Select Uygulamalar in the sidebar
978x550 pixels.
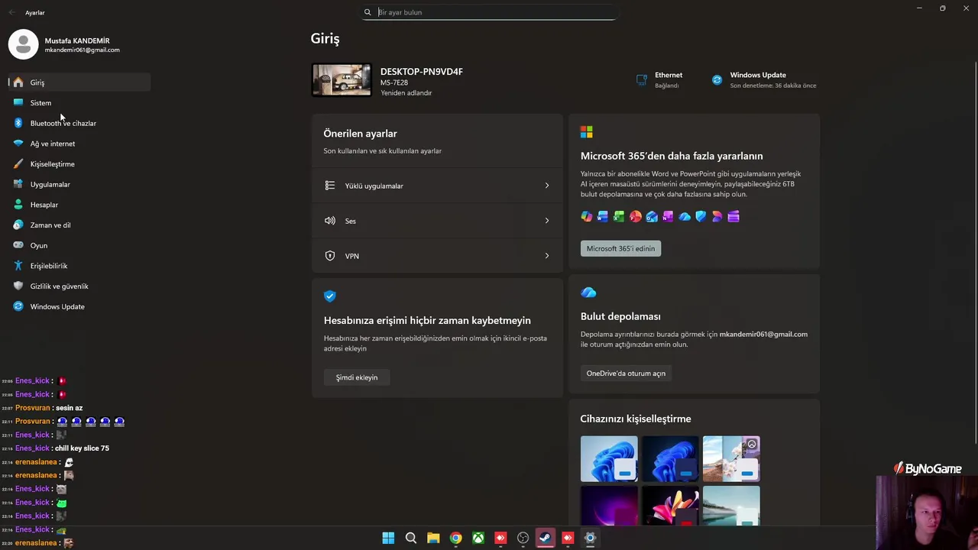[x=79, y=184]
